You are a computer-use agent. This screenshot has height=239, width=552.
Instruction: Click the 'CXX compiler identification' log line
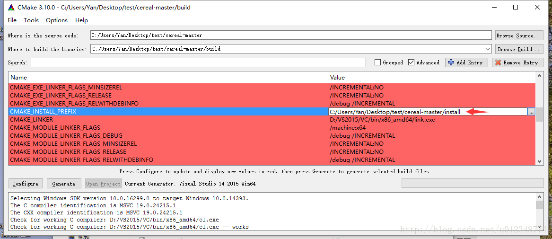pos(96,212)
